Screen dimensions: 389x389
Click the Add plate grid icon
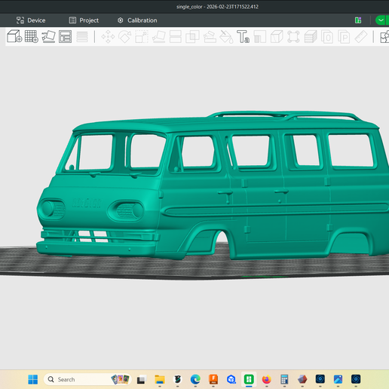32,36
